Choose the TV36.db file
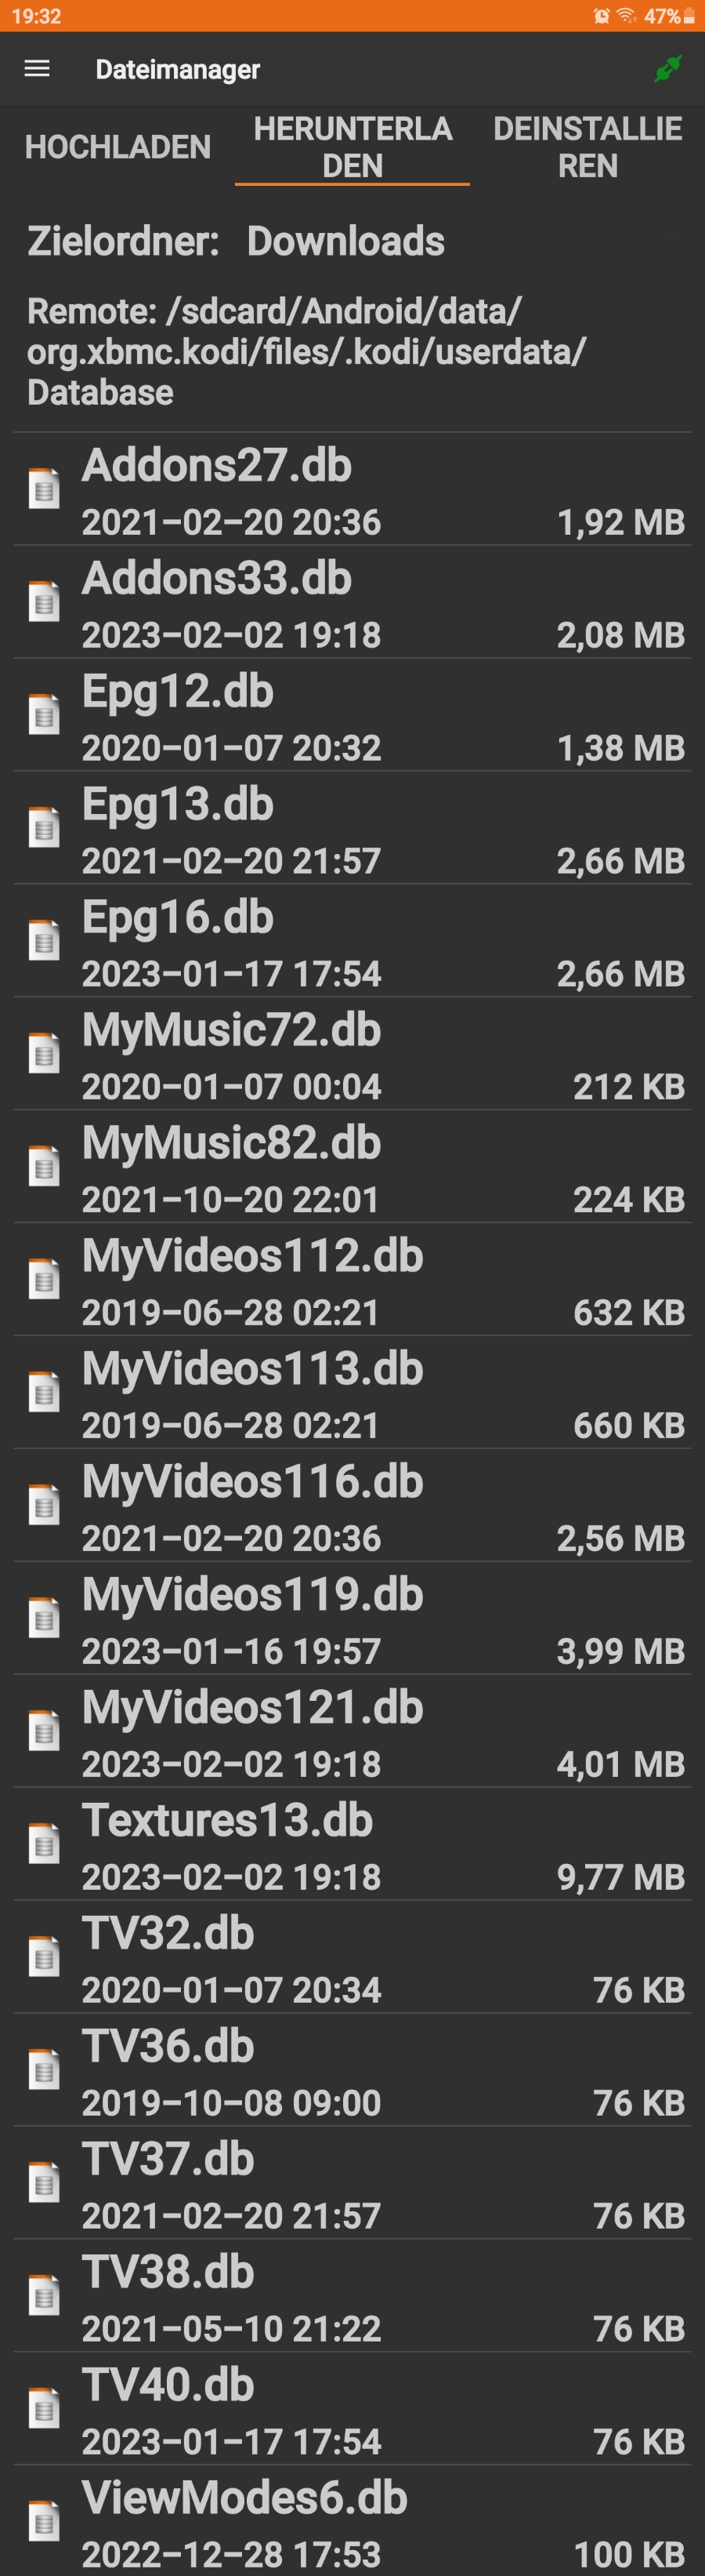 pos(352,2070)
